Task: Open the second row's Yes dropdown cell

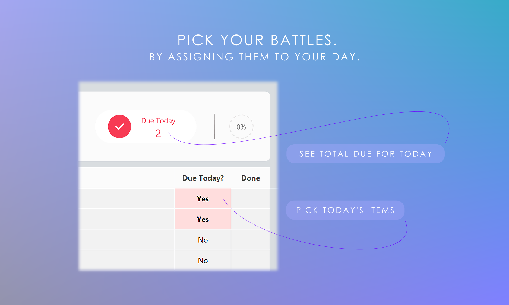Action: (203, 219)
